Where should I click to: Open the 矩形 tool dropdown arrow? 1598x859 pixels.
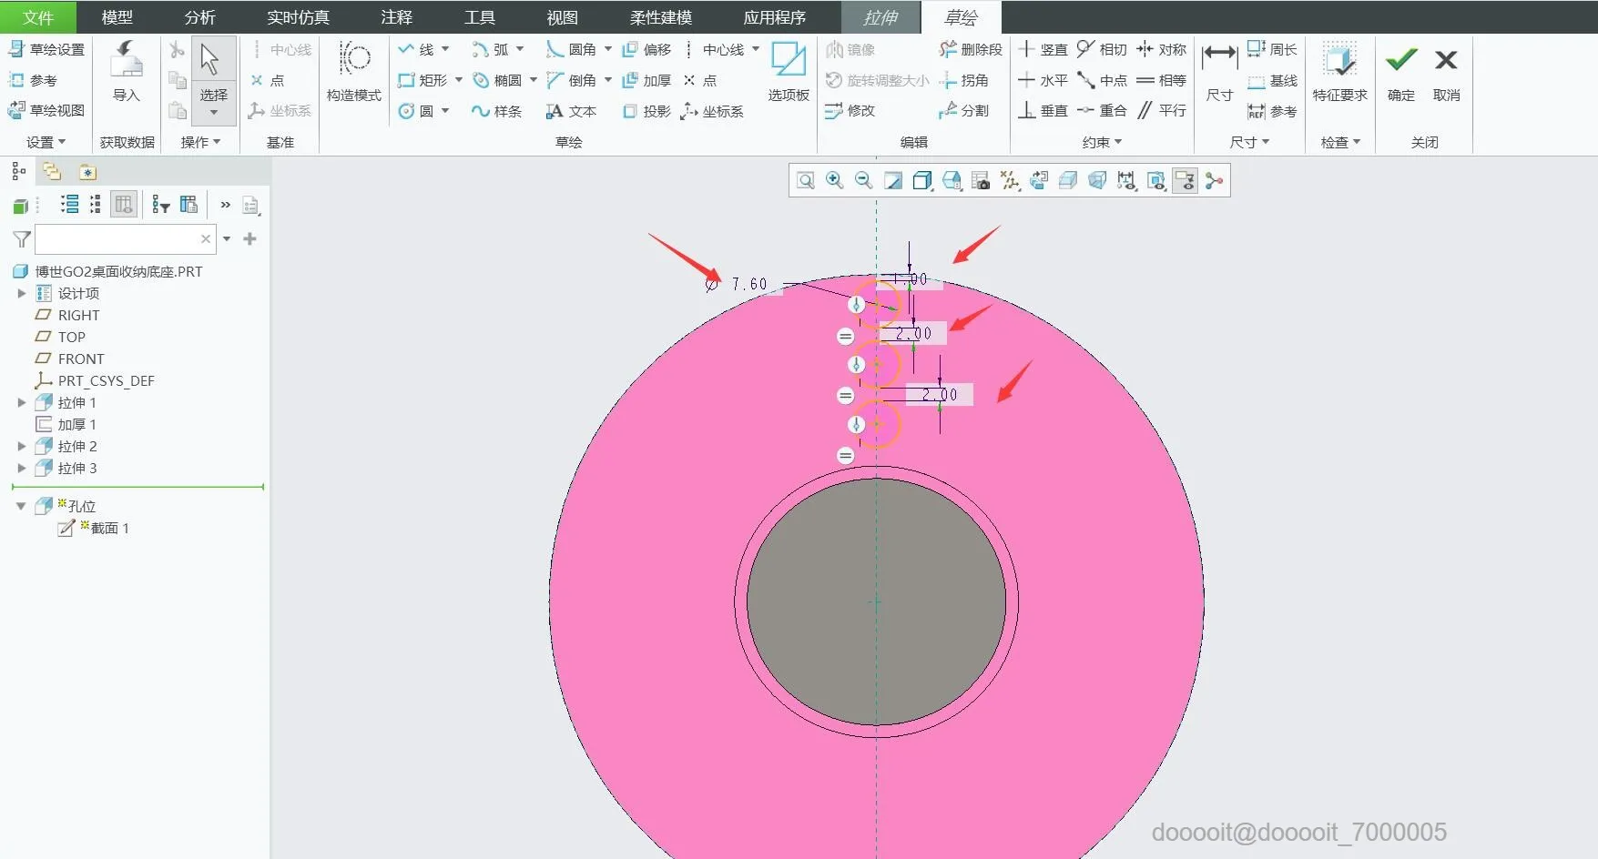458,80
